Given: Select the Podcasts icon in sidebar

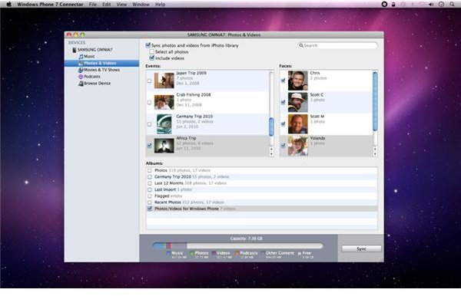Looking at the screenshot, I should coord(81,77).
